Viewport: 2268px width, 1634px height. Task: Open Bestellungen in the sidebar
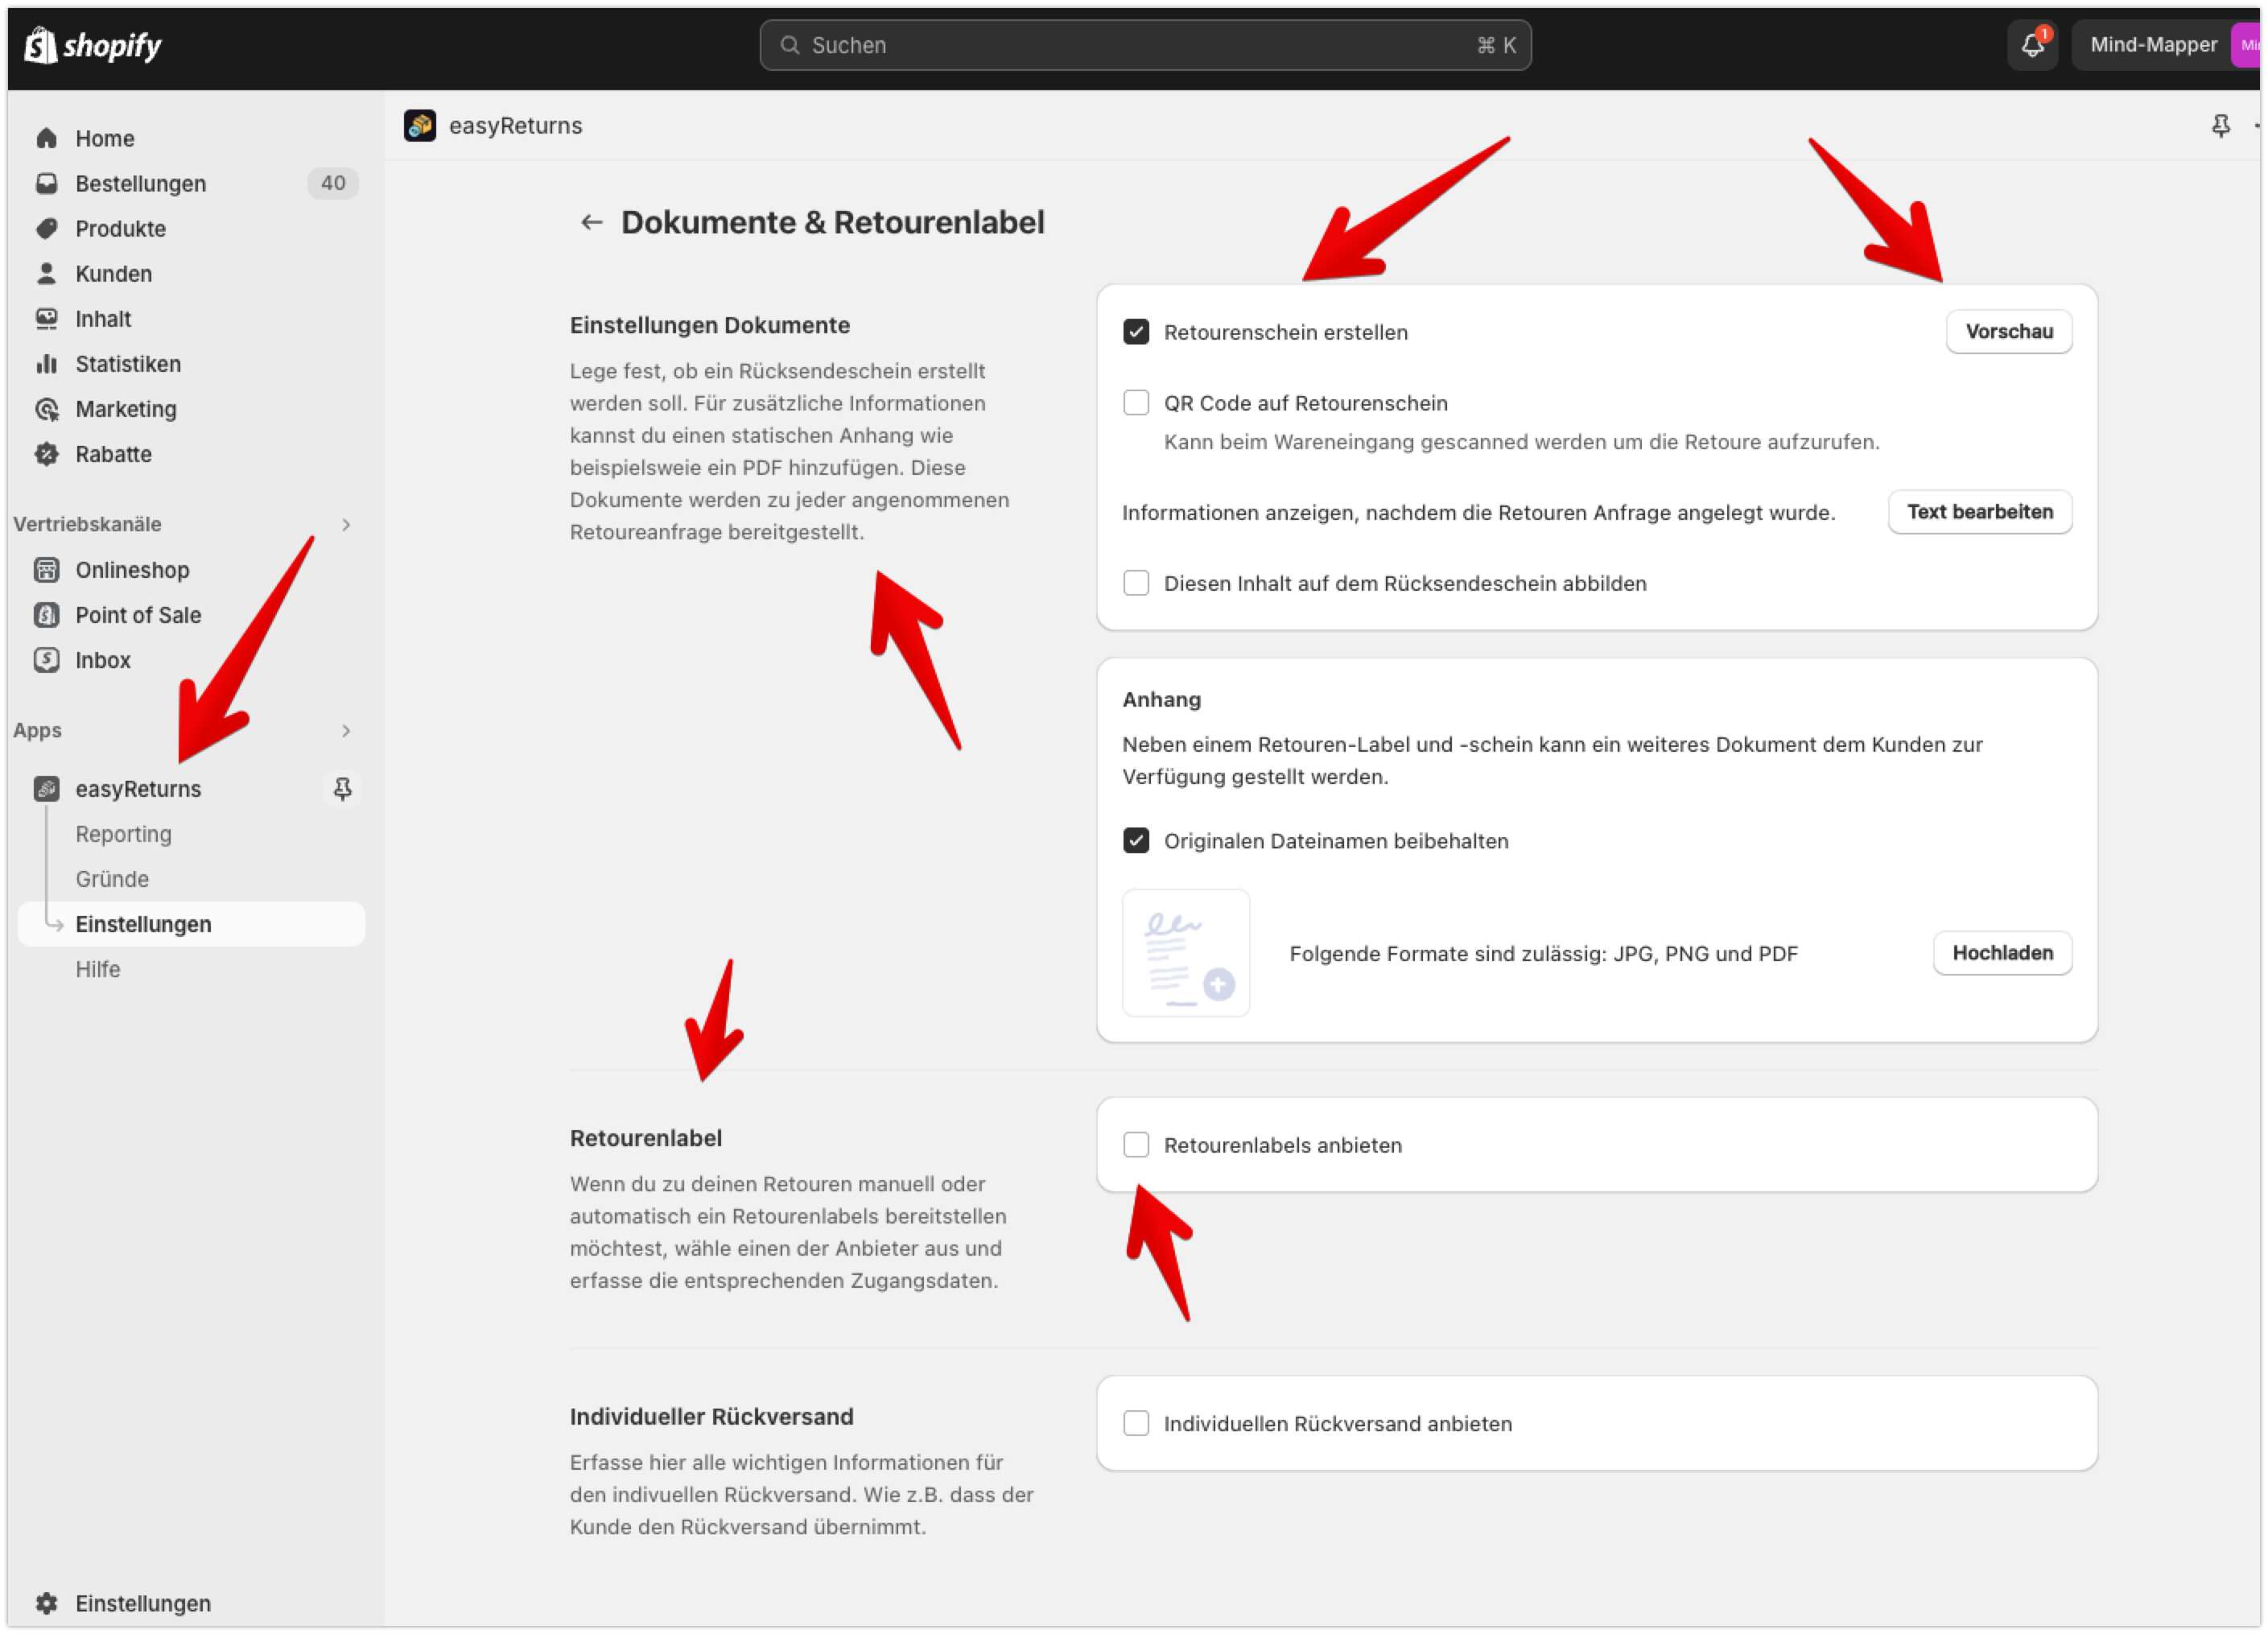click(141, 184)
